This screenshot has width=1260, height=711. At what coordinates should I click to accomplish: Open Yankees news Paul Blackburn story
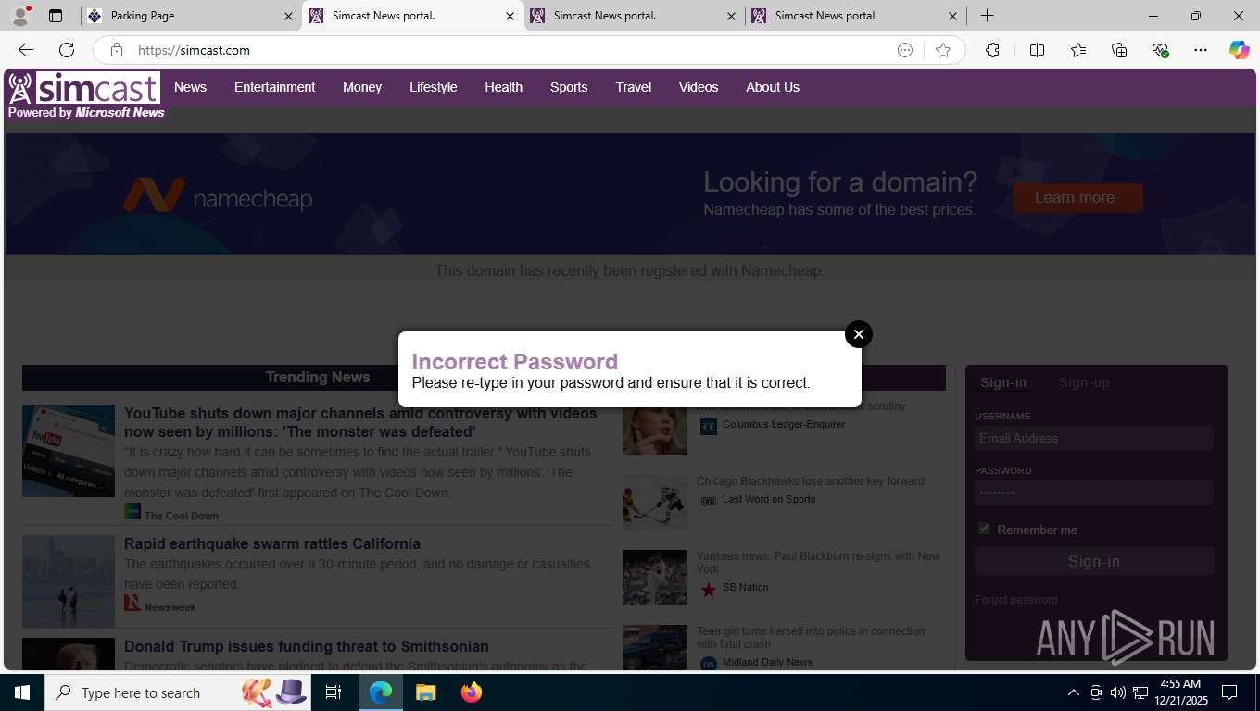[818, 562]
